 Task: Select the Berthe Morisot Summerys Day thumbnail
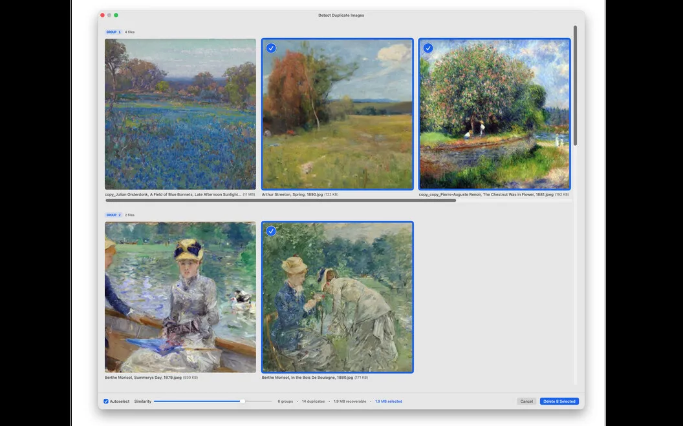[180, 298]
